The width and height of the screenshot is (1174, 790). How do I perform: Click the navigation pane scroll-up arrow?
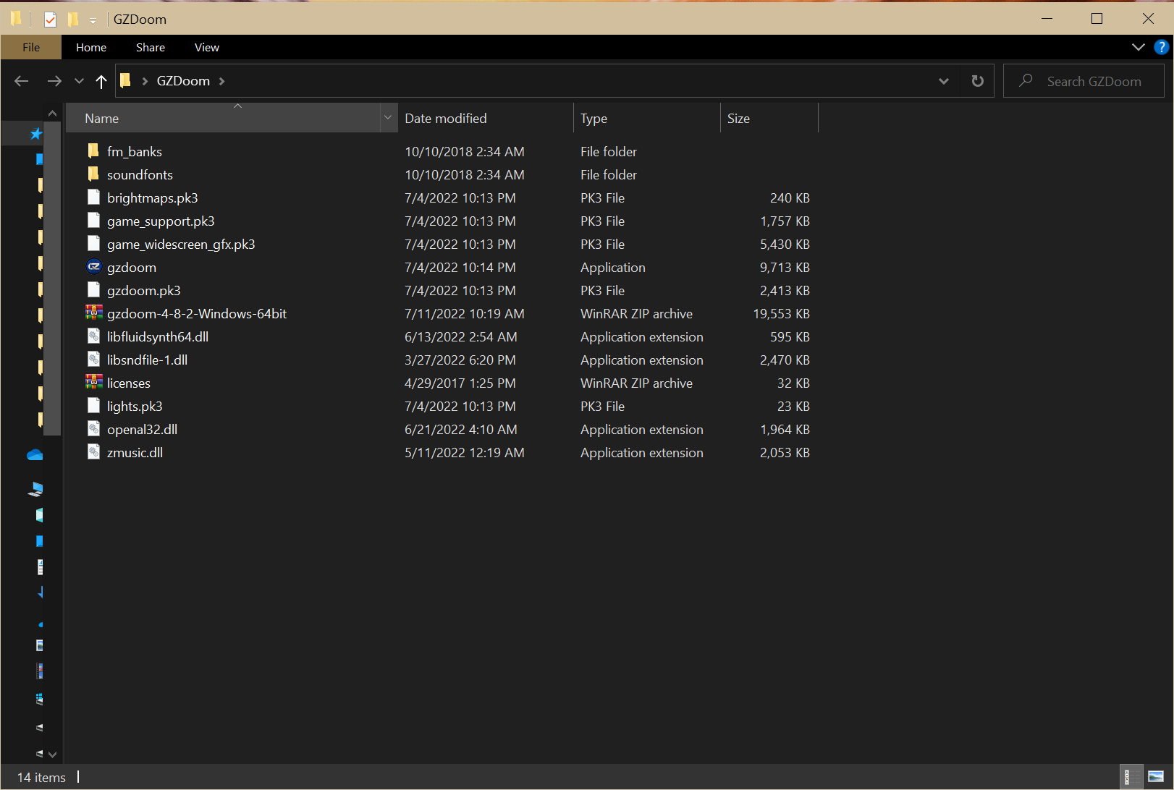(x=52, y=113)
